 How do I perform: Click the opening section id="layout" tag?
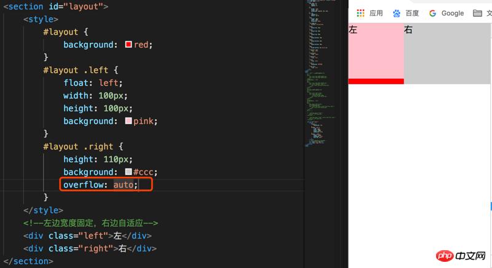point(55,7)
